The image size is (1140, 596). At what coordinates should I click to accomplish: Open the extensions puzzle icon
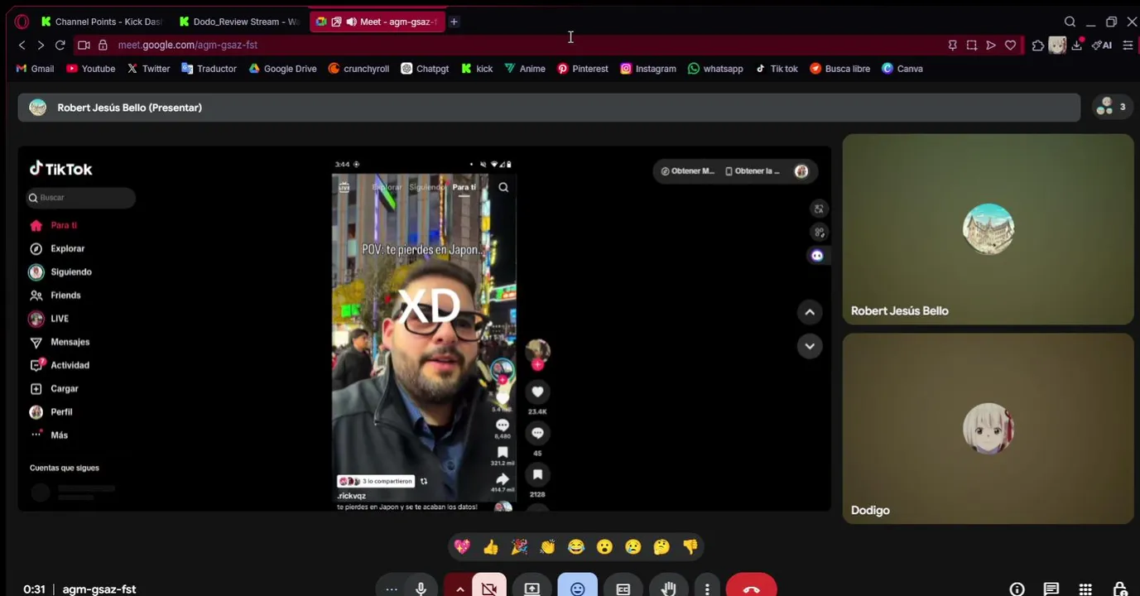[x=1037, y=46]
